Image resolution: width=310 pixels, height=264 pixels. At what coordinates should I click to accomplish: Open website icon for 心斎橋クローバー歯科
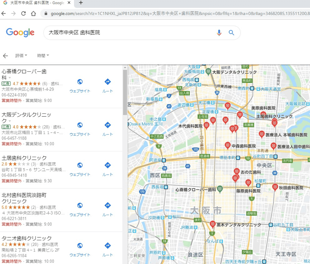[x=80, y=82]
